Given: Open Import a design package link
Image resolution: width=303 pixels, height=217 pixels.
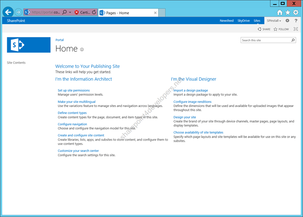Looking at the screenshot, I should [191, 90].
